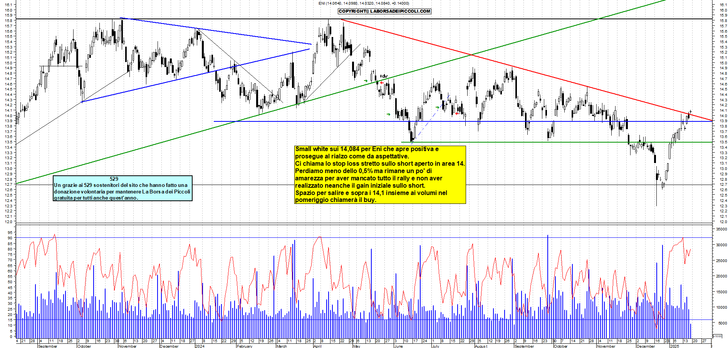Click the "12.0" value on right price axis
Image resolution: width=728 pixels, height=348 pixels.
click(x=723, y=222)
